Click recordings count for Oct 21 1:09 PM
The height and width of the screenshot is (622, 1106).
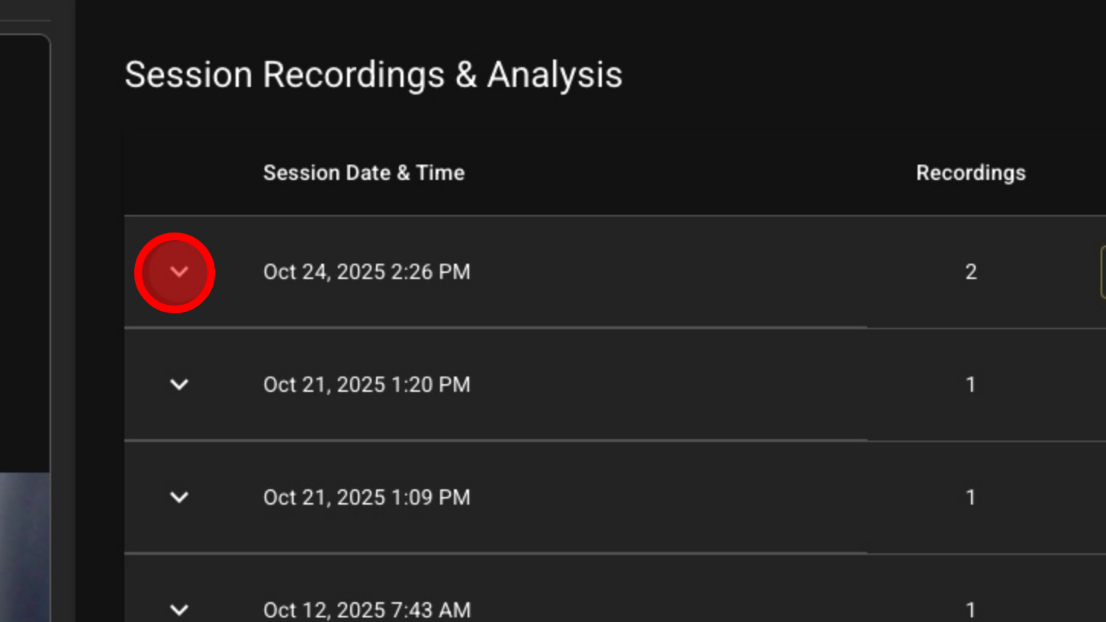point(970,497)
